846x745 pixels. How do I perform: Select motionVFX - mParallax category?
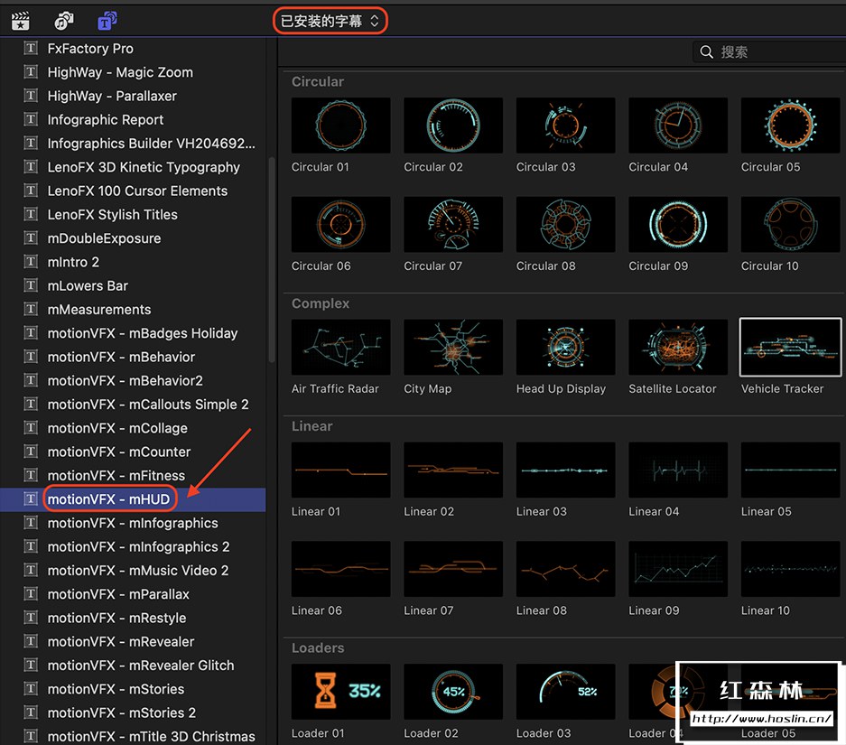133,594
